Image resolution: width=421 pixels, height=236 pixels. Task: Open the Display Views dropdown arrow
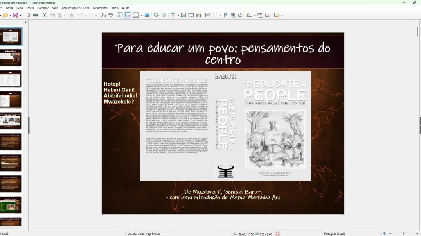(142, 15)
